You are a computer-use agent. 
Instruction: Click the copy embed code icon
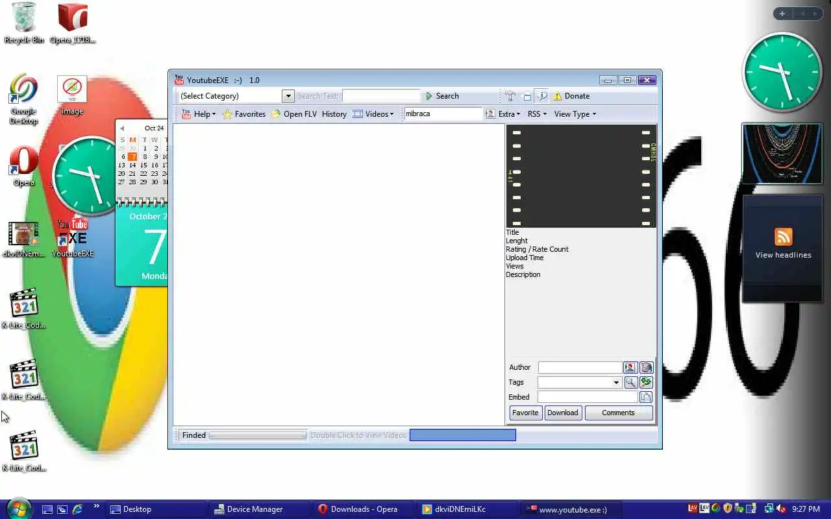[646, 397]
